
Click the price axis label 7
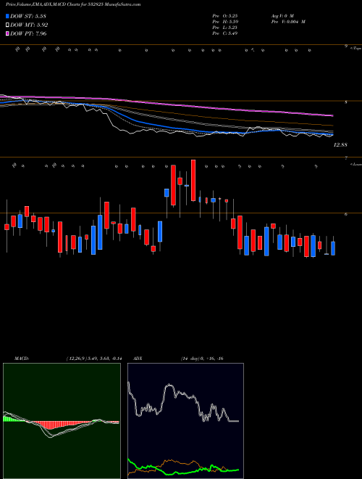point(346,158)
